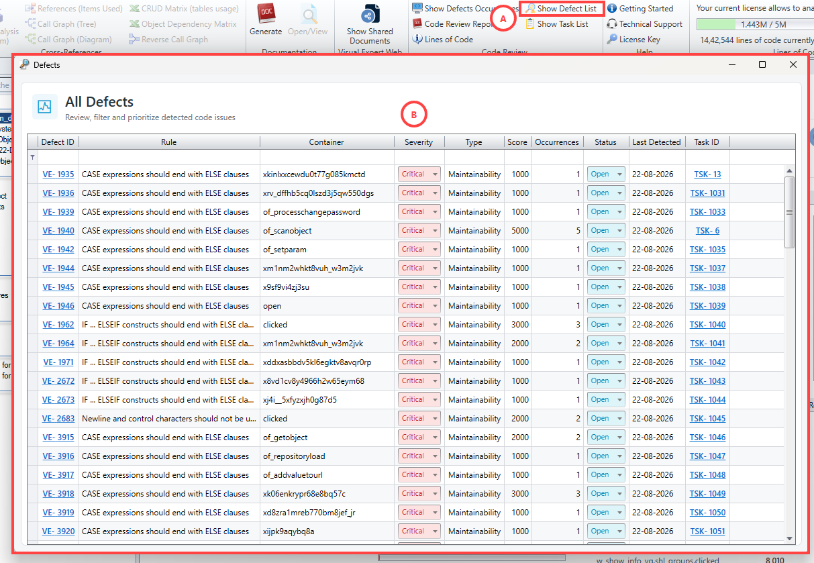
Task: Click Call Graph (Diagram) ribbon item
Action: point(69,40)
